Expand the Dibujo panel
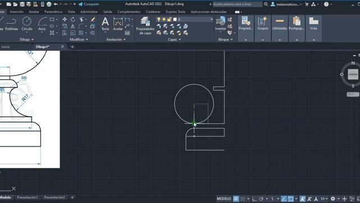Viewport: 360px width, 203px height. tap(26, 39)
